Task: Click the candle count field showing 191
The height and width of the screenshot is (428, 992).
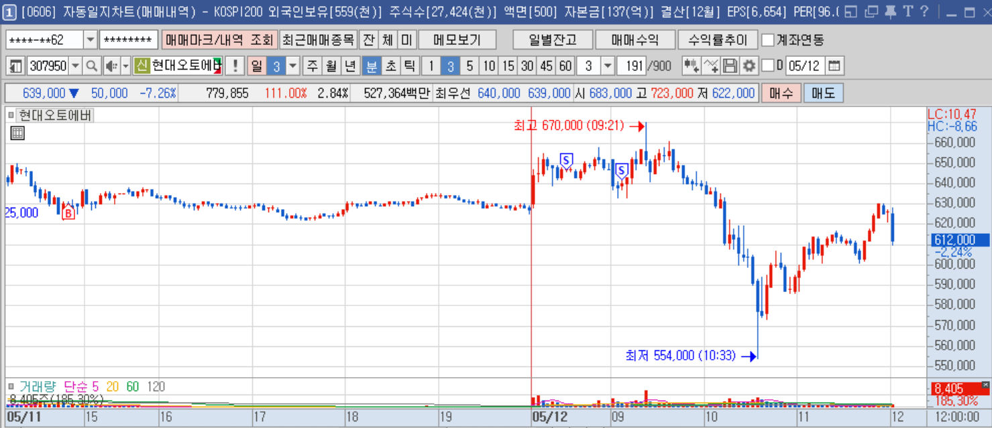Action: (630, 66)
